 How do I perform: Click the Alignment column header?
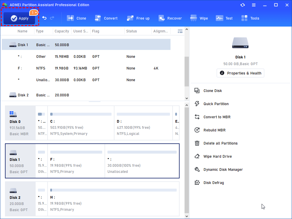click(161, 31)
